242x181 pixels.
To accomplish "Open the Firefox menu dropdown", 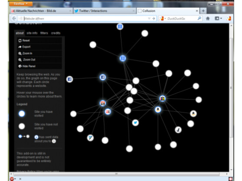I will (x=21, y=4).
